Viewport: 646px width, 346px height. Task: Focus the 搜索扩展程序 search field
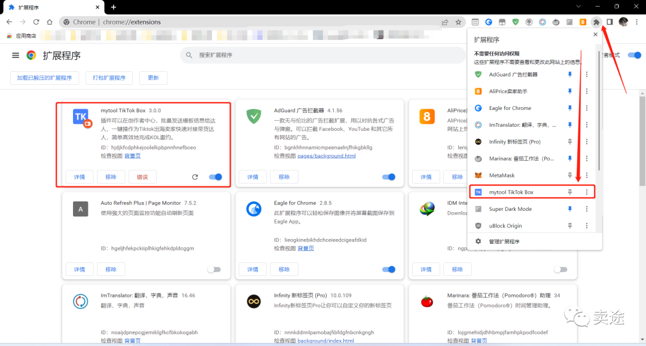point(322,55)
